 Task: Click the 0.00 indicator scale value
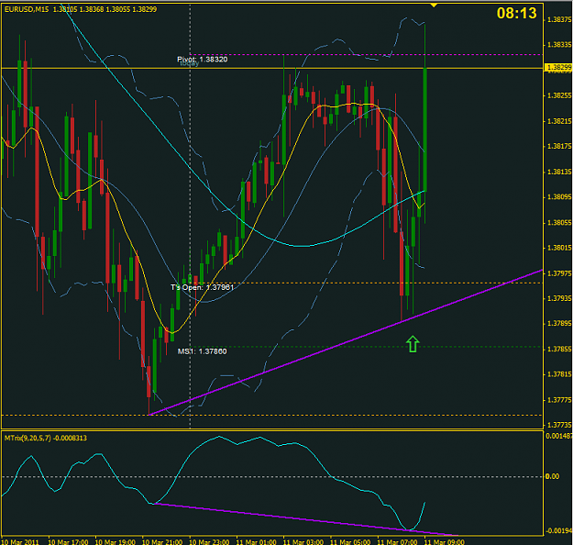click(x=552, y=476)
